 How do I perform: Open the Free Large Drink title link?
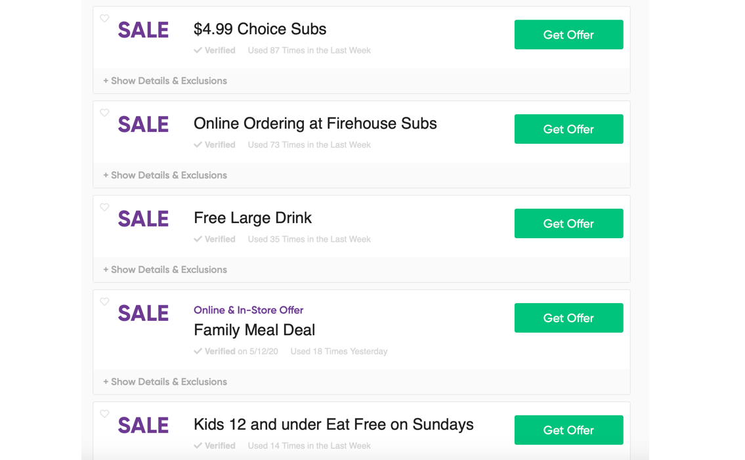pos(253,218)
